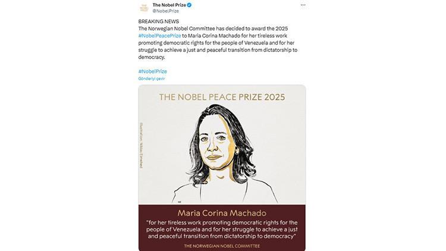Image resolution: width=446 pixels, height=251 pixels.
Task: Click the blue verified badge
Action: (190, 5)
